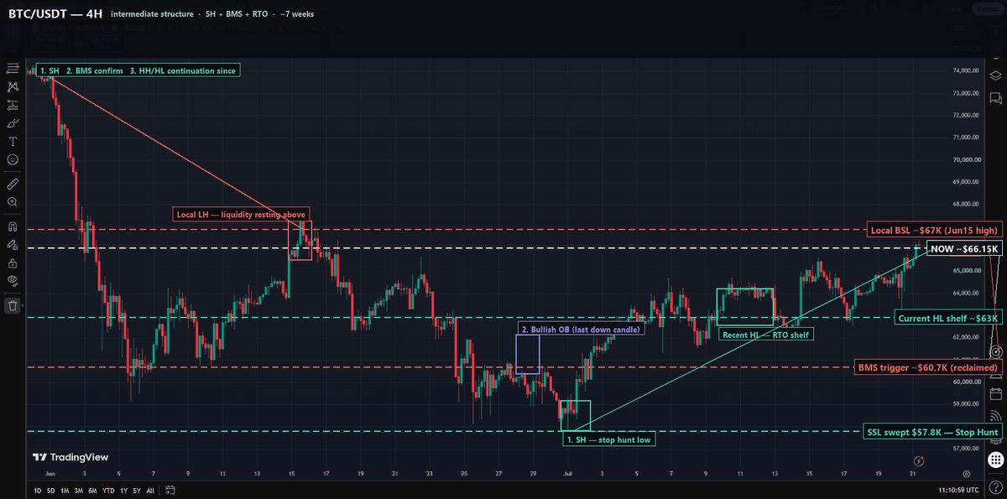
Task: Set the range to 1Y
Action: (123, 490)
